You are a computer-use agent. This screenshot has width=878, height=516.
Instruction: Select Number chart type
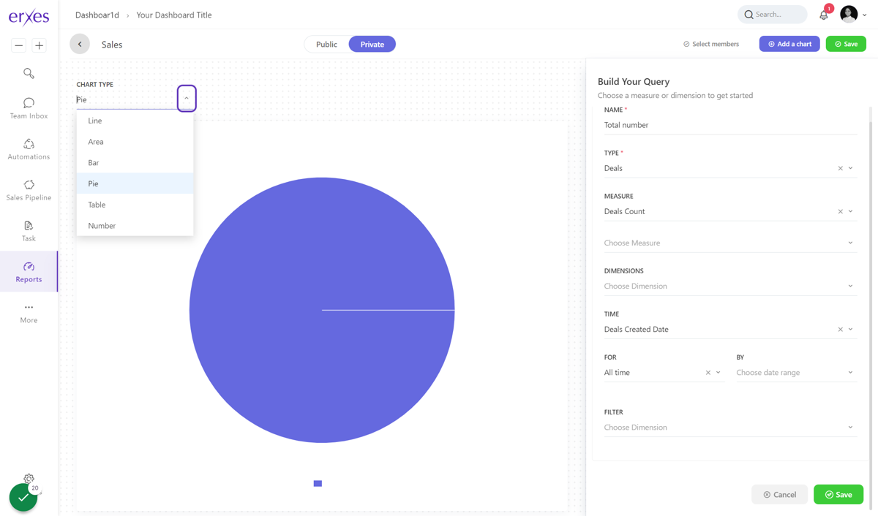point(135,226)
